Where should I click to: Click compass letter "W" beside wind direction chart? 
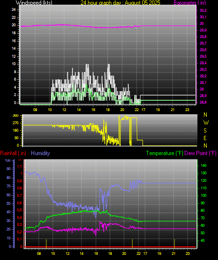(206, 123)
